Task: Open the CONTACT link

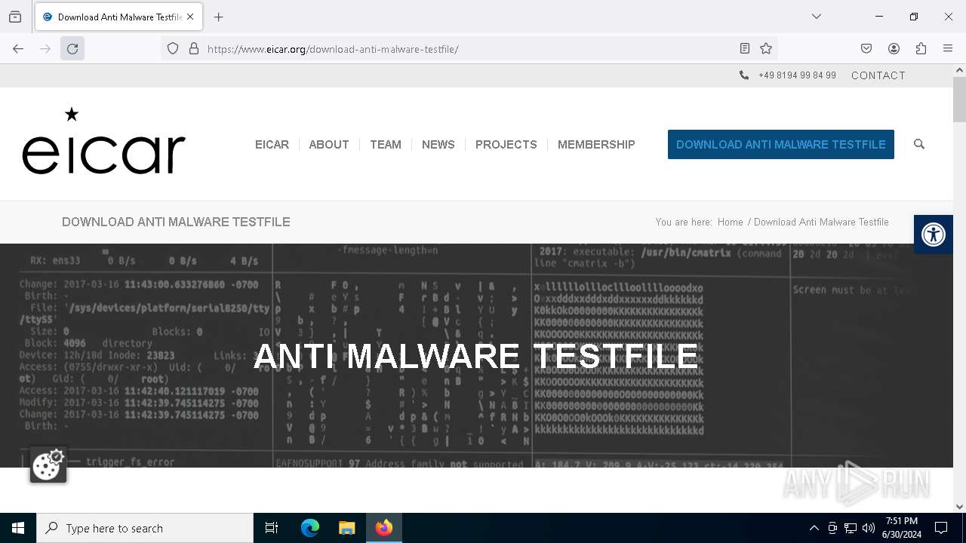Action: click(878, 75)
